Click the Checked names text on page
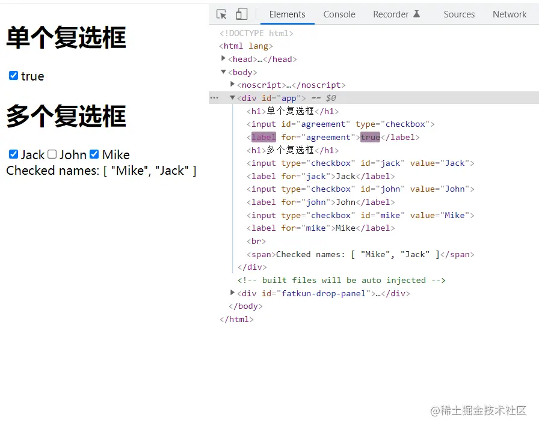Screen dimensions: 539x429 click(101, 171)
